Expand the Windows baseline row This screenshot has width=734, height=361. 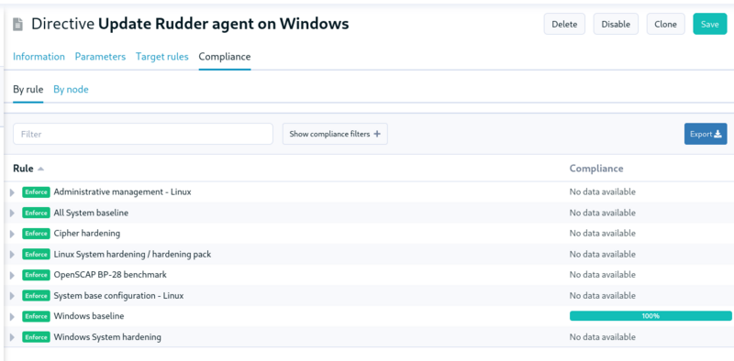pyautogui.click(x=12, y=317)
